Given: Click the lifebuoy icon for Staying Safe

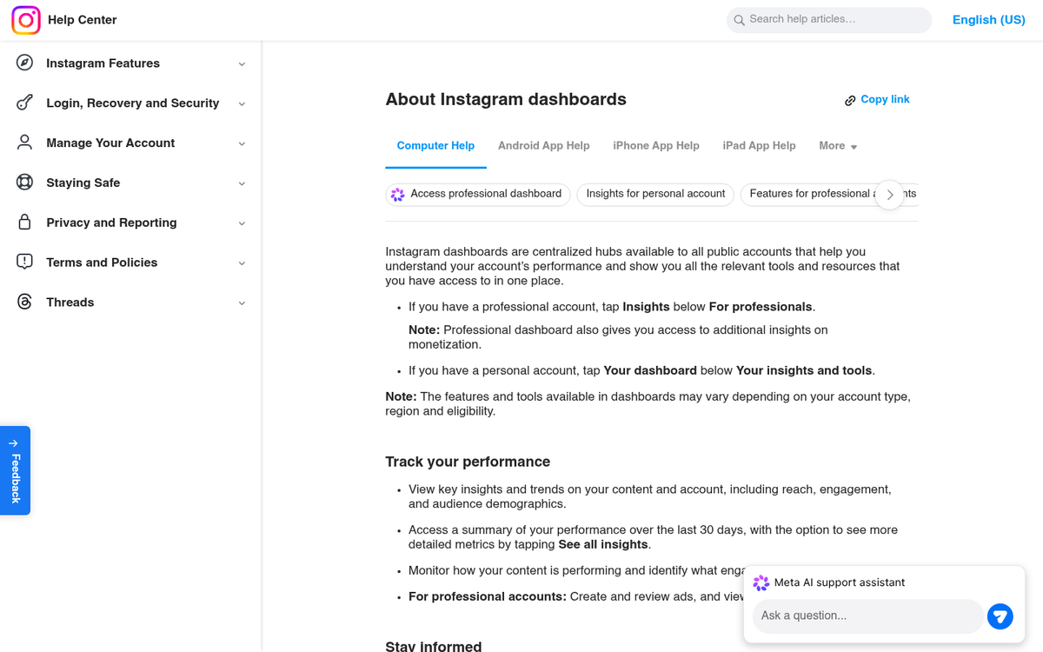Looking at the screenshot, I should point(25,183).
